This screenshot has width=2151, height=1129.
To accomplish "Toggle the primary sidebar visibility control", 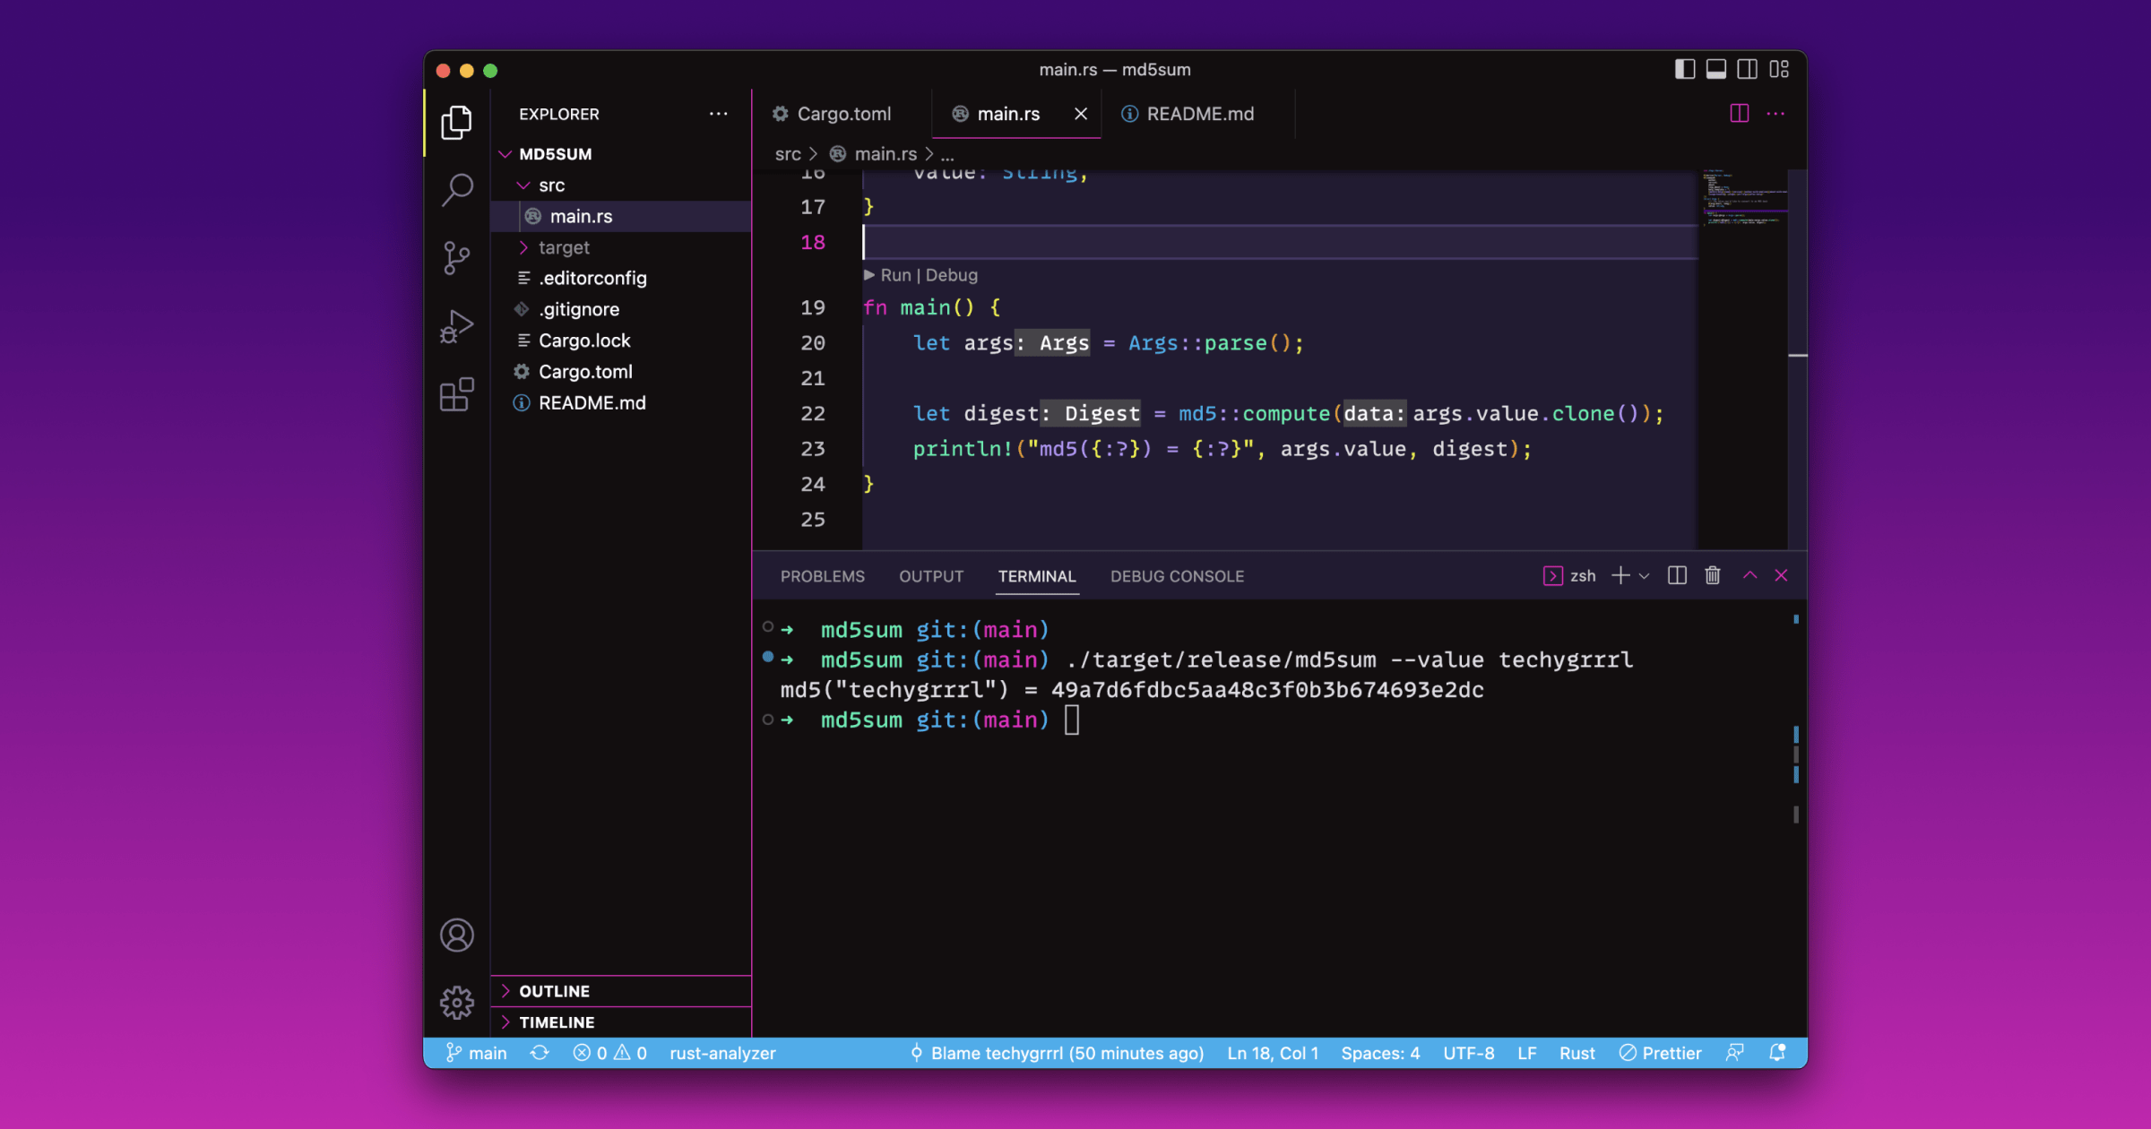I will tap(1685, 69).
